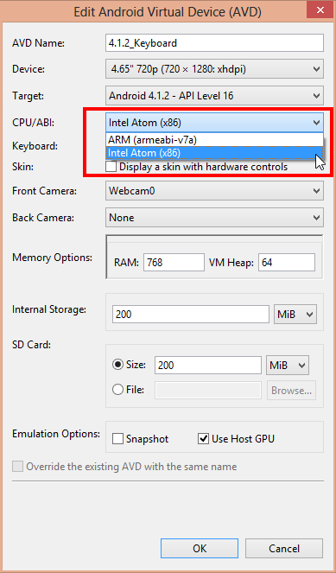This screenshot has width=336, height=573.
Task: Choose Intel Atom (x86) list option
Action: (214, 153)
